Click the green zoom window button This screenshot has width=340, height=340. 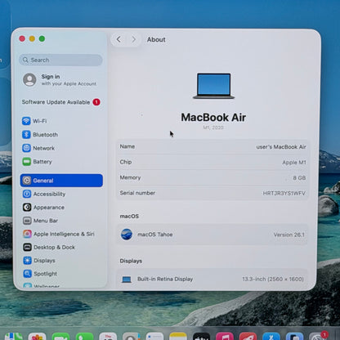42,38
